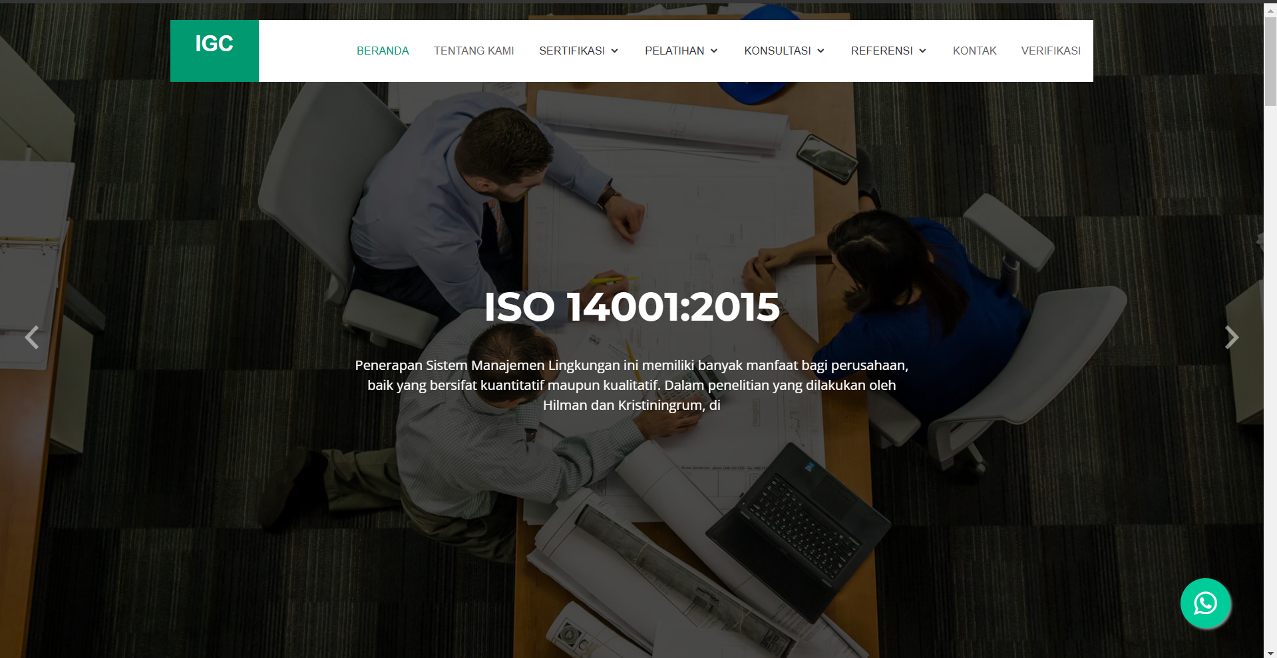1277x658 pixels.
Task: Click the KONSULTASI text label
Action: [x=777, y=51]
